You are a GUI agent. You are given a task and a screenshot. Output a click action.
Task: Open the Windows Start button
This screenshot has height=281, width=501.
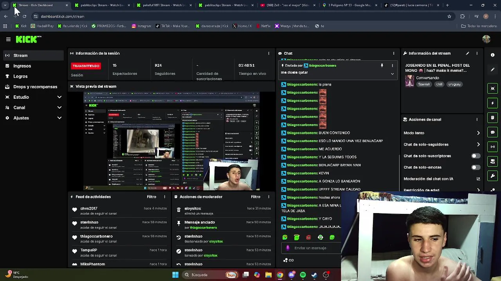click(x=175, y=275)
